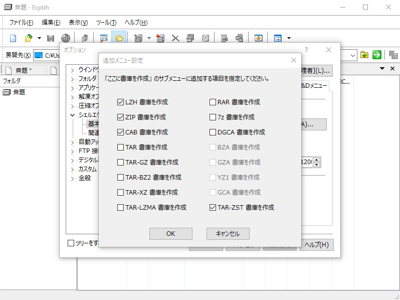Uncheck TAR-ZST 書庫を作成 checkbox
The image size is (400, 300).
pyautogui.click(x=213, y=208)
